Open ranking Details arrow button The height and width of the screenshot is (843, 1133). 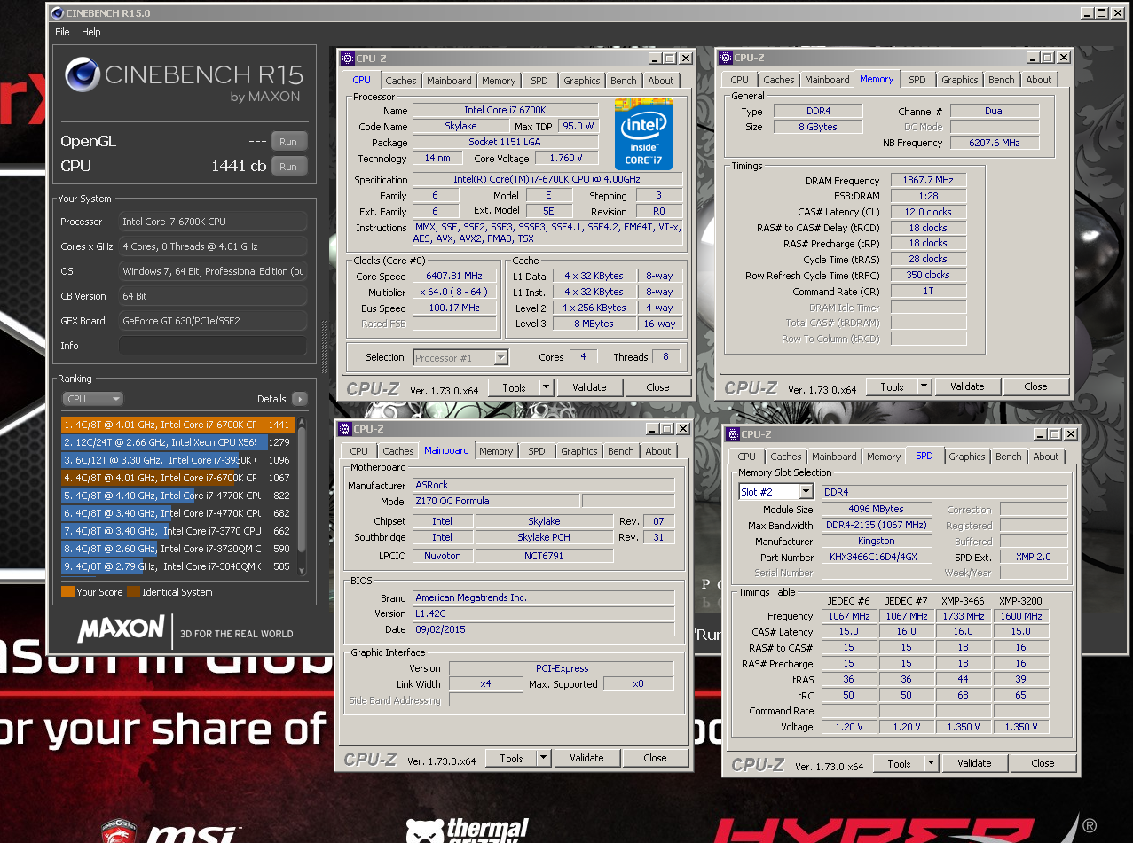(x=299, y=399)
